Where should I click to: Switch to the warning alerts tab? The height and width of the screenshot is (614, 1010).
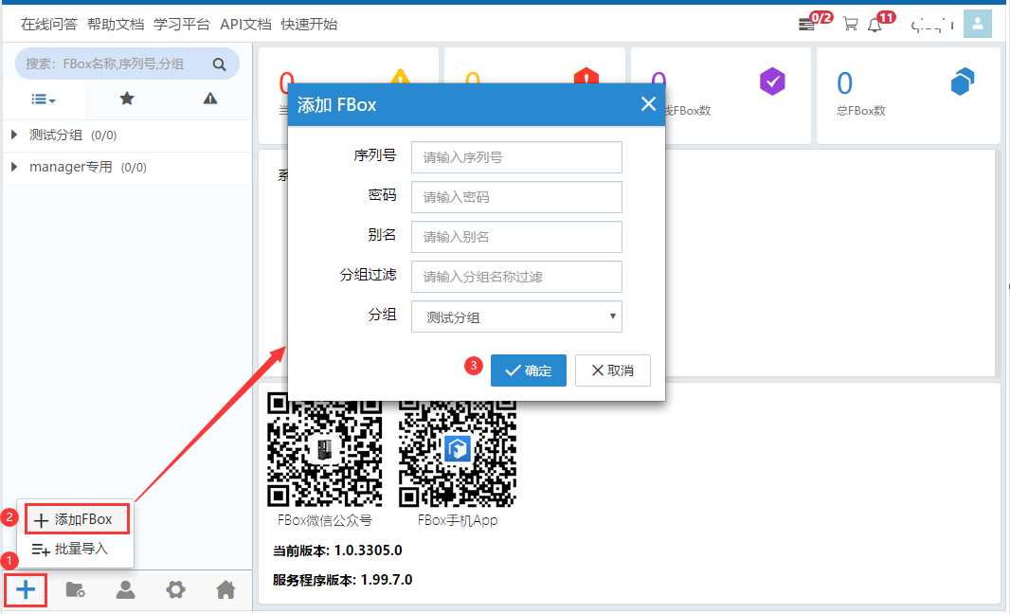(210, 99)
